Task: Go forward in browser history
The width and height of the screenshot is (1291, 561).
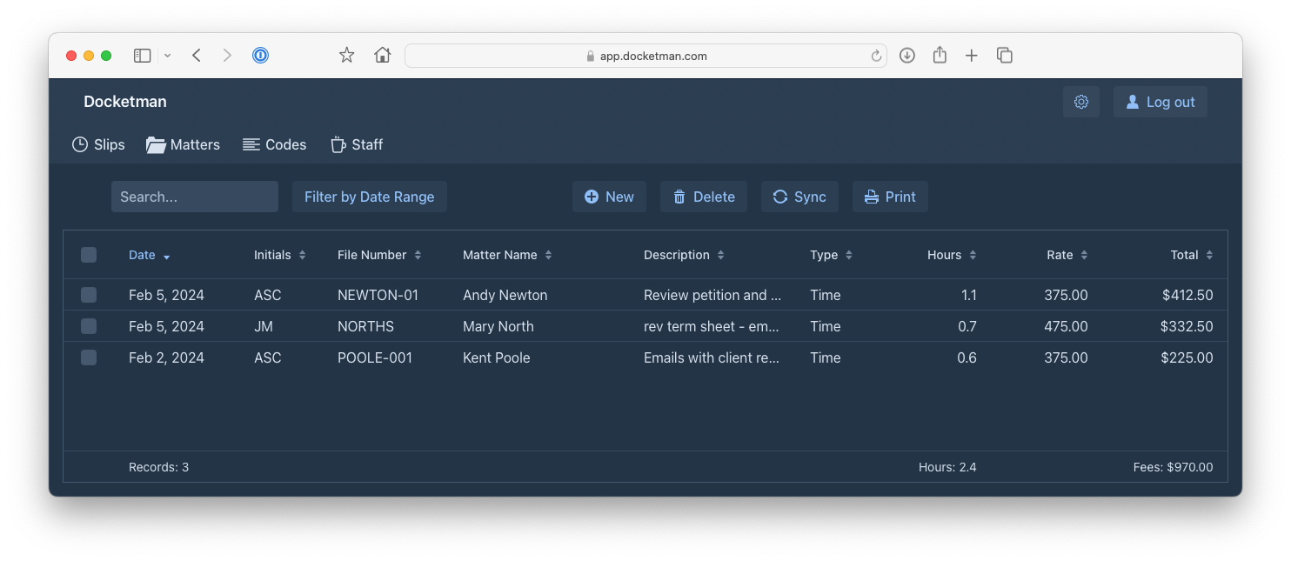Action: coord(227,56)
